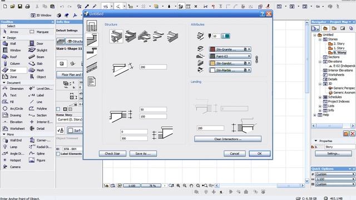Viewport: 356px width, 200px height.
Task: Open Settings button in Navigator properties
Action: 333,154
